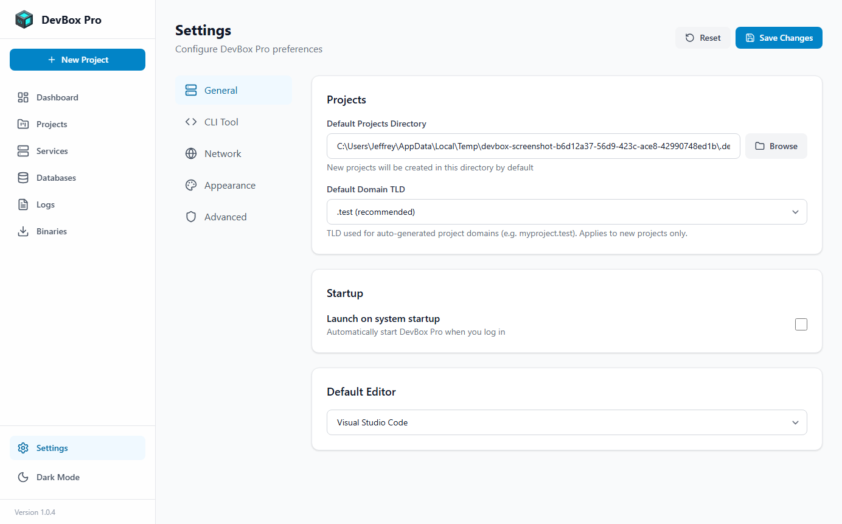
Task: Enable Launch on system startup
Action: click(801, 324)
